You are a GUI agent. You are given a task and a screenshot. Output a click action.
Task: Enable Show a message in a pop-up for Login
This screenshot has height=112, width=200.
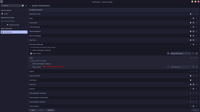[31, 64]
